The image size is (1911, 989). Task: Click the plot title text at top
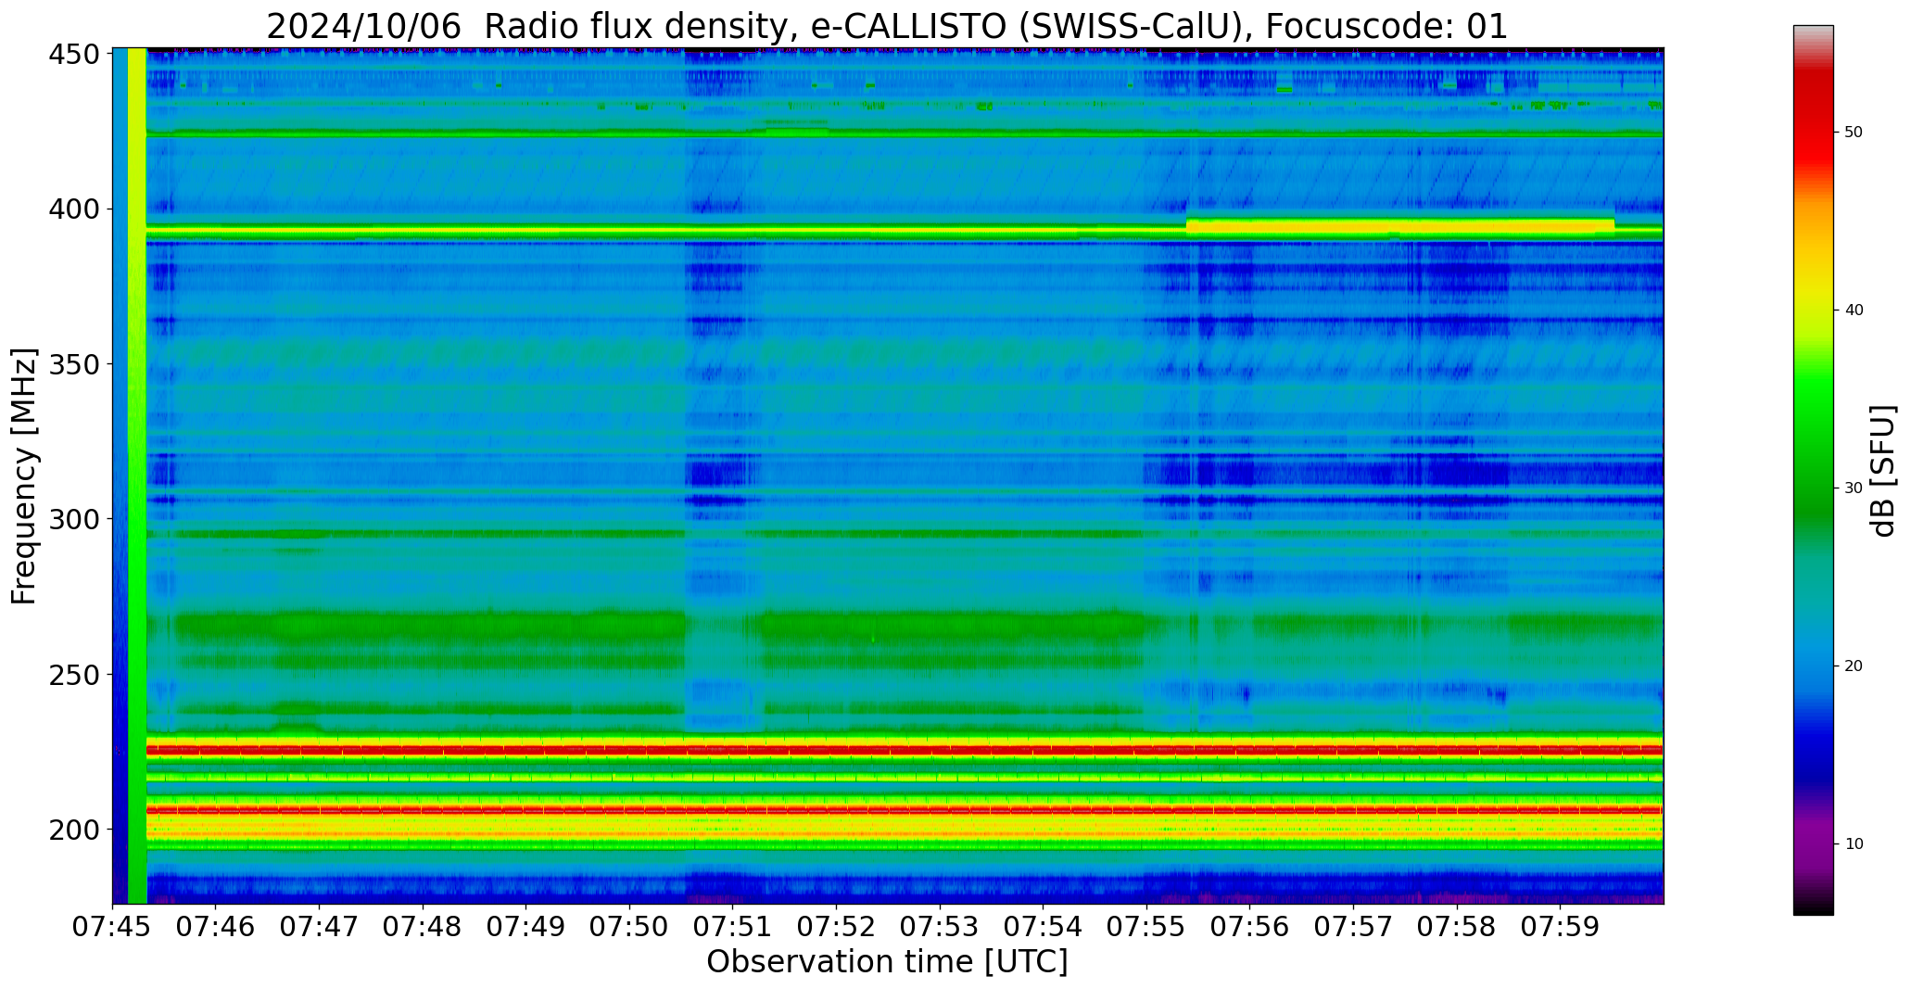887,26
